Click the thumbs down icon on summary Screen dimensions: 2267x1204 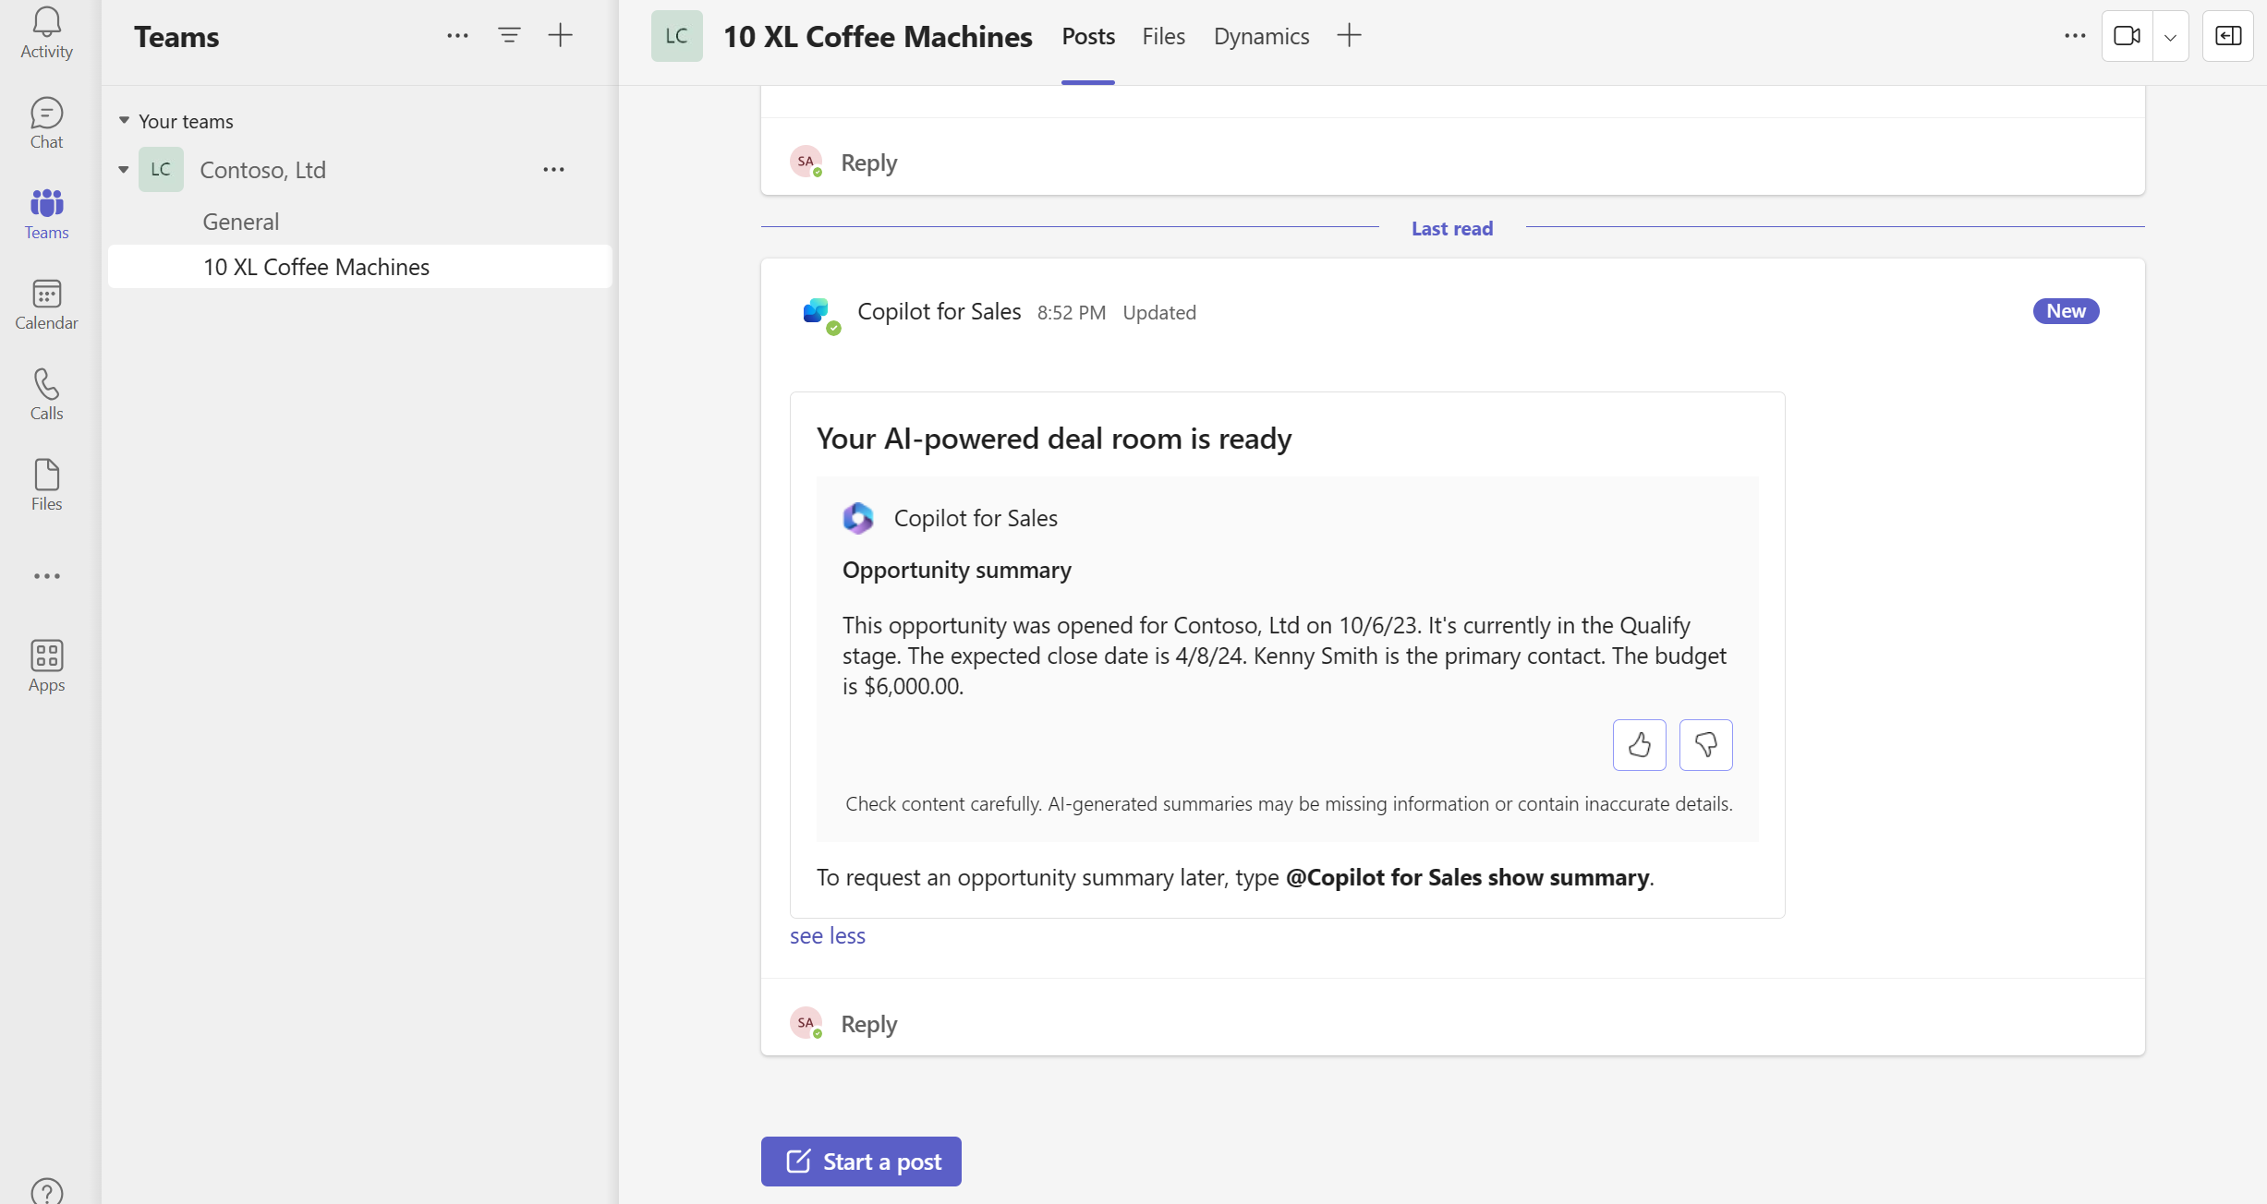(x=1706, y=745)
